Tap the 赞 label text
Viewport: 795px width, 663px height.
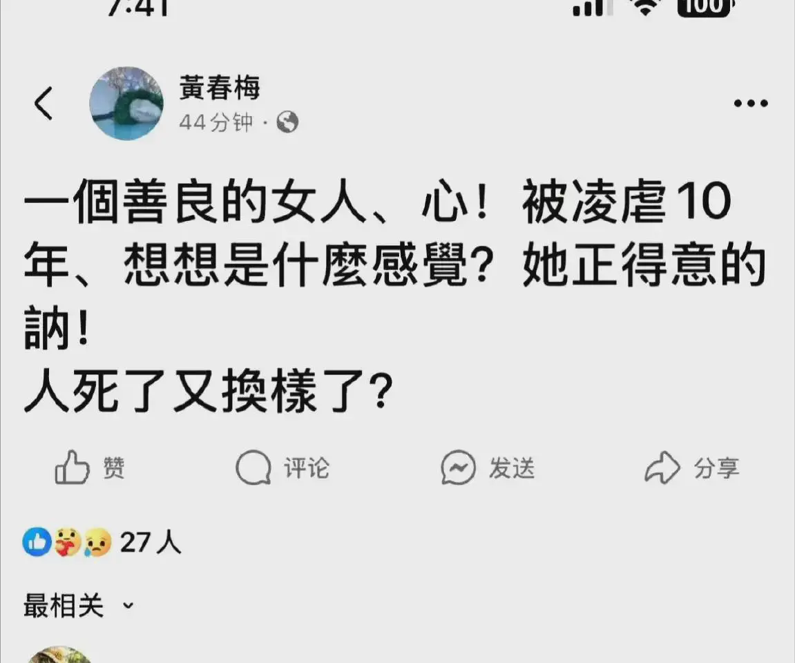tap(114, 468)
